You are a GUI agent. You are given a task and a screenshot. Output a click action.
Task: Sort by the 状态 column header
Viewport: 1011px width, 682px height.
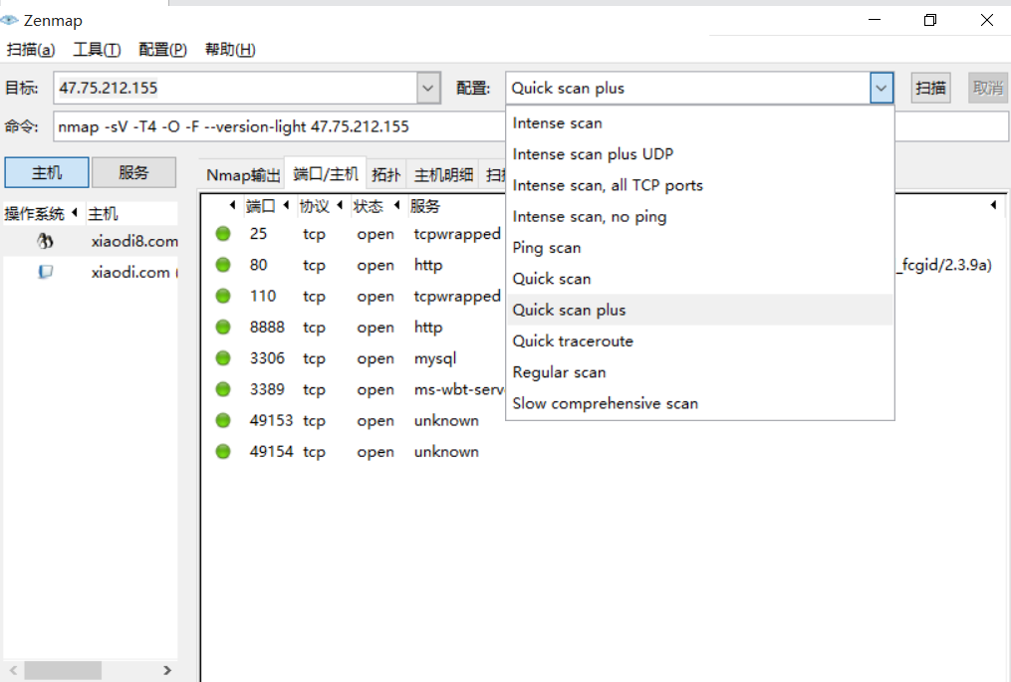coord(369,206)
